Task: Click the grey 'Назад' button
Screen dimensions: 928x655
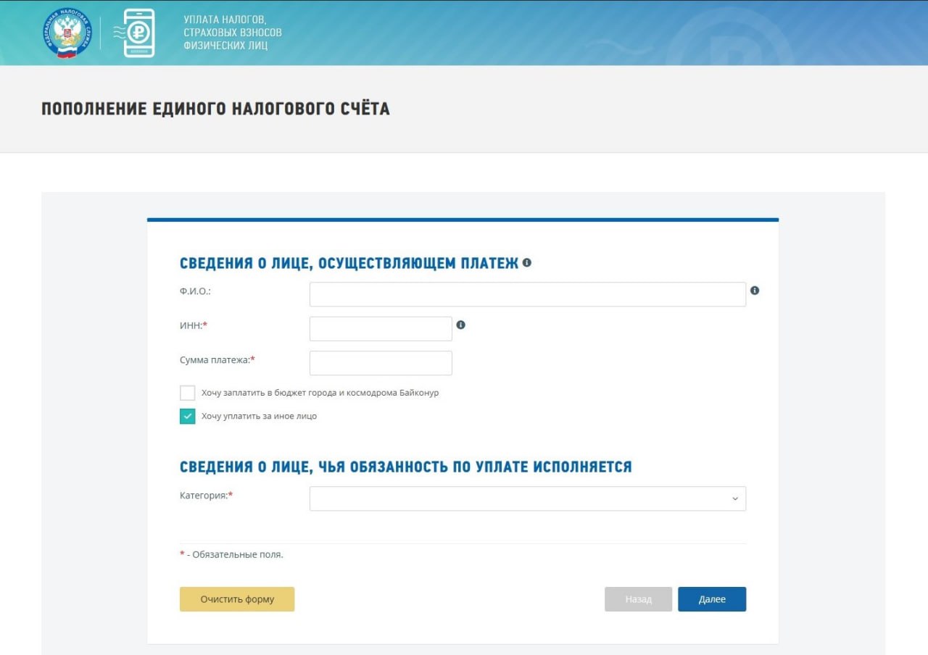Action: [x=638, y=599]
